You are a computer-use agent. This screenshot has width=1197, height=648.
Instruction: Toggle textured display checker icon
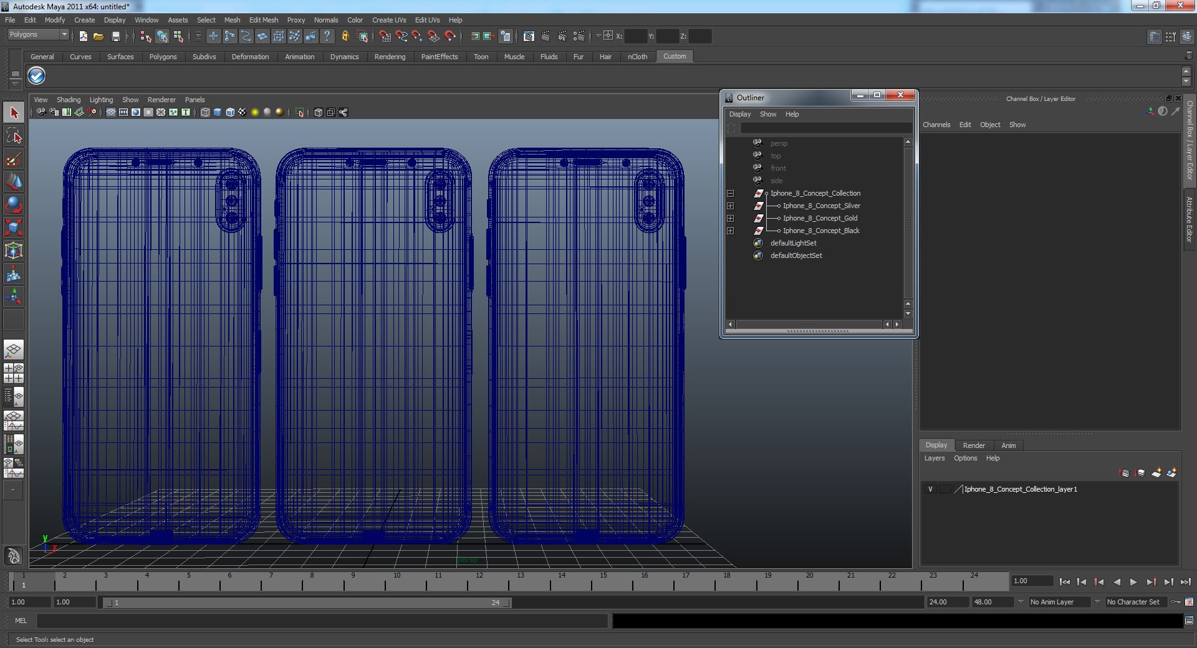(243, 112)
